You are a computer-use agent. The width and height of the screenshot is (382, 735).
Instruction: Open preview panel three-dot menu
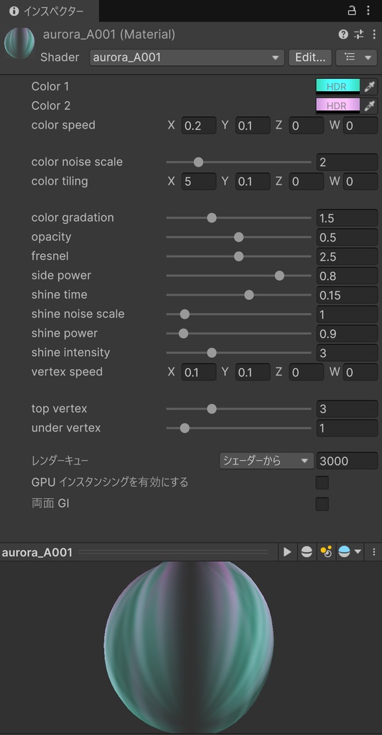[373, 552]
